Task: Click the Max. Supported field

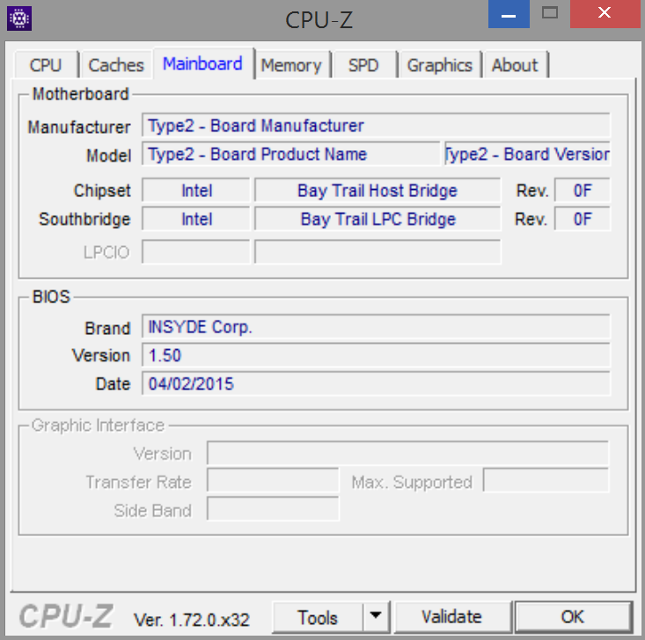Action: (546, 481)
